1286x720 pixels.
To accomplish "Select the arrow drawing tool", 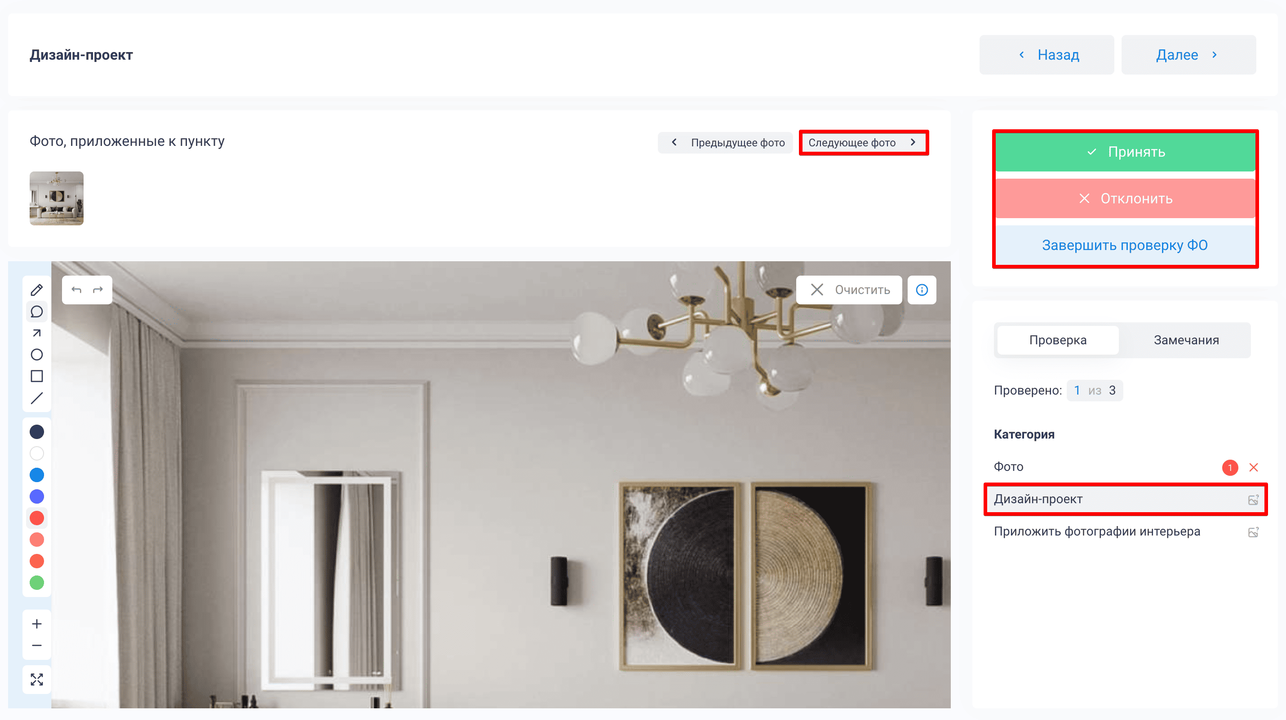I will click(x=36, y=333).
